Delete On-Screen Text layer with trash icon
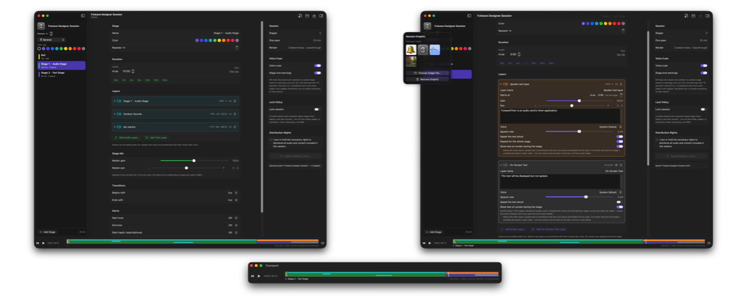 click(621, 165)
